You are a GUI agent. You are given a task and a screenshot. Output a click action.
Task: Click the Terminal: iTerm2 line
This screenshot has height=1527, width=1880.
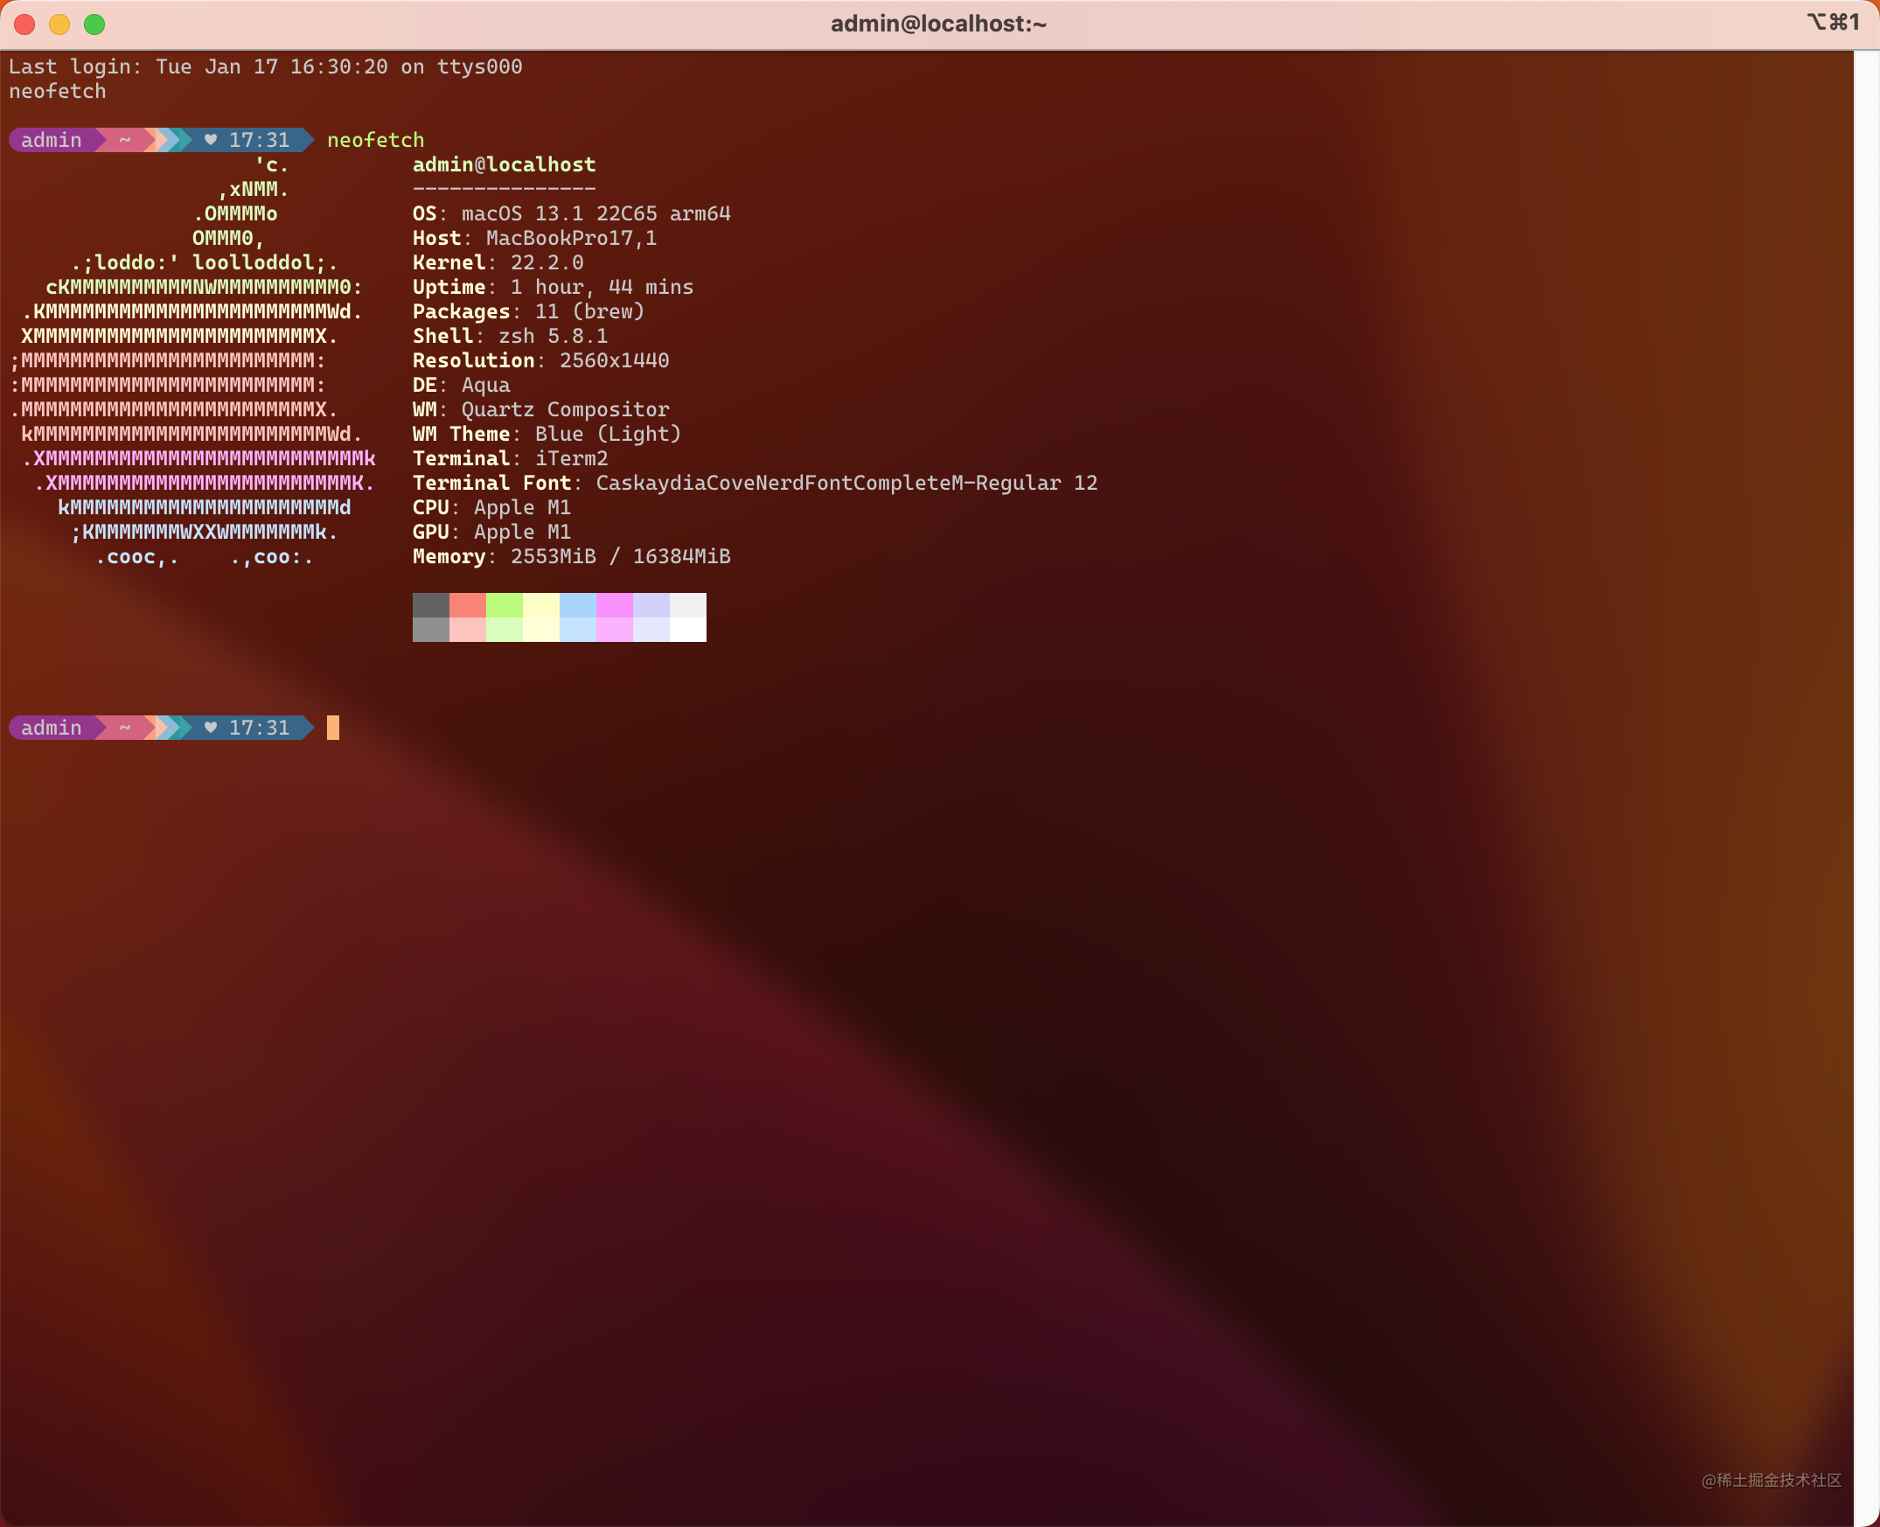coord(510,459)
